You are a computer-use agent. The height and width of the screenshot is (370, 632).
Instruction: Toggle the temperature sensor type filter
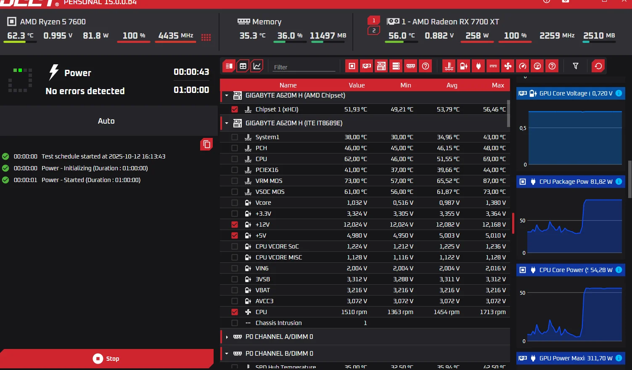[449, 66]
